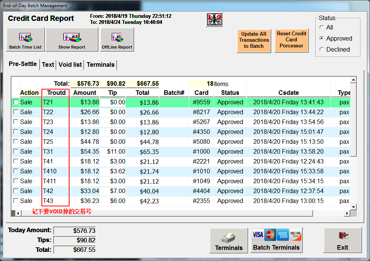Click the Tips $90.82 field

74,240
